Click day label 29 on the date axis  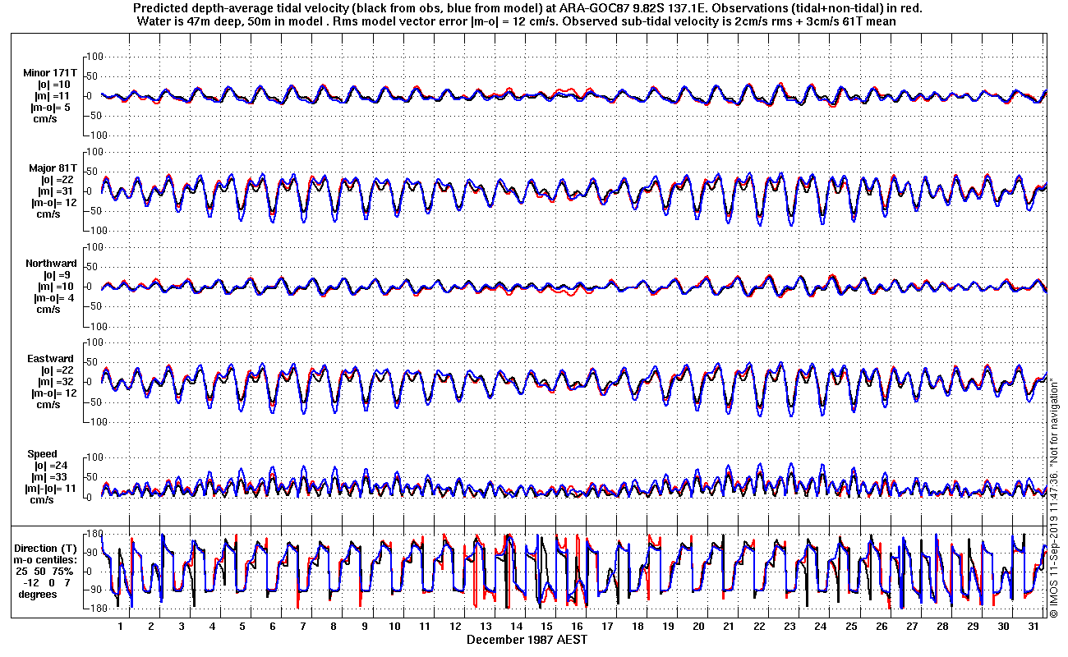(x=973, y=626)
